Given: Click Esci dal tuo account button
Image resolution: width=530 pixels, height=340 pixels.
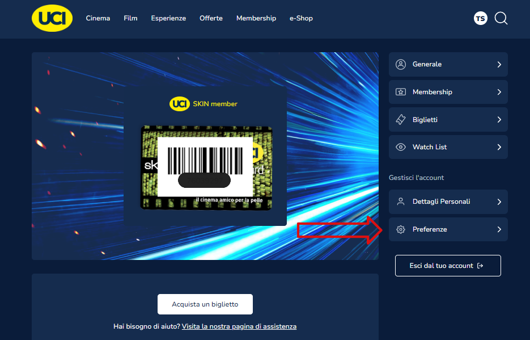Looking at the screenshot, I should [448, 266].
